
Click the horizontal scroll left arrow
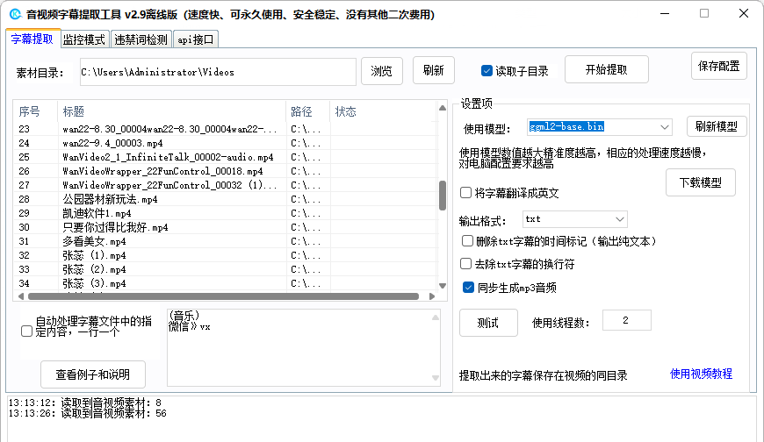tap(21, 296)
